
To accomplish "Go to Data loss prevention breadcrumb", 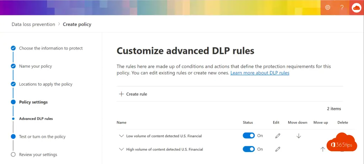I will click(33, 24).
